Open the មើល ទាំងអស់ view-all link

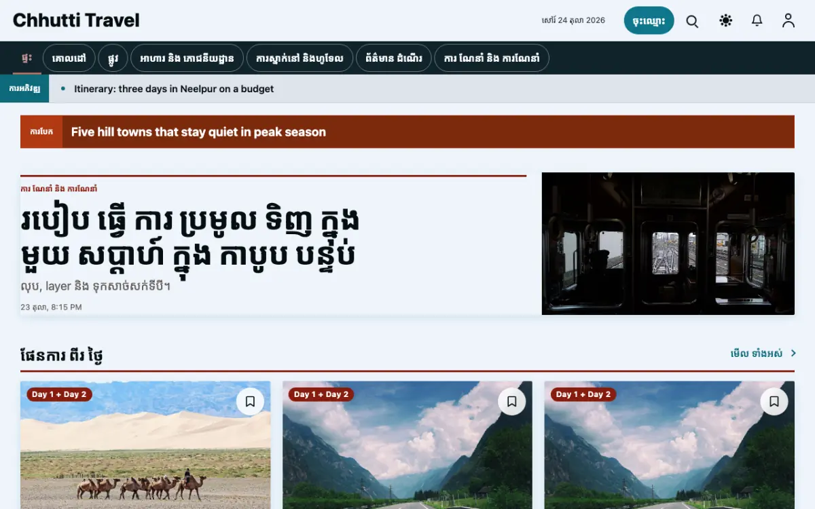757,354
